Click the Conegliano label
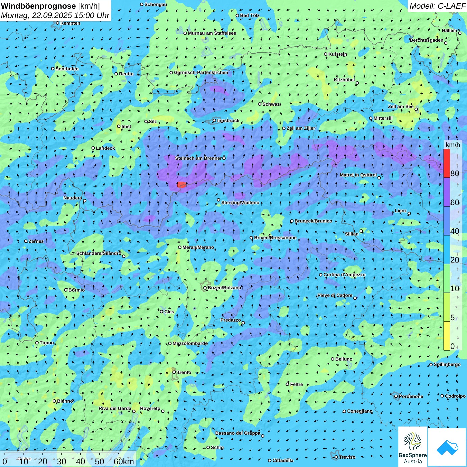Viewport: 467px width, 467px height. (x=360, y=411)
